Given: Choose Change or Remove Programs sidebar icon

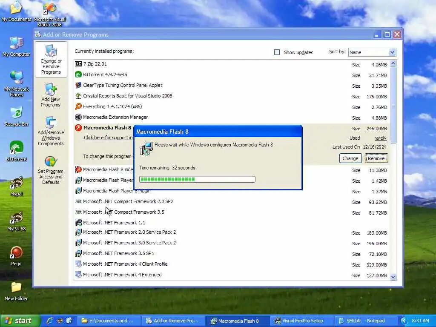Looking at the screenshot, I should point(51,51).
